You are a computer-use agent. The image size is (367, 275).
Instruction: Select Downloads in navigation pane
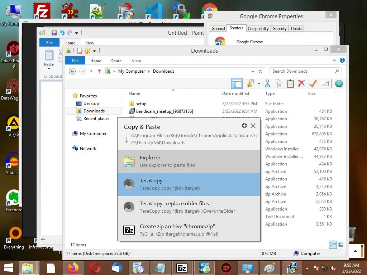tap(94, 111)
